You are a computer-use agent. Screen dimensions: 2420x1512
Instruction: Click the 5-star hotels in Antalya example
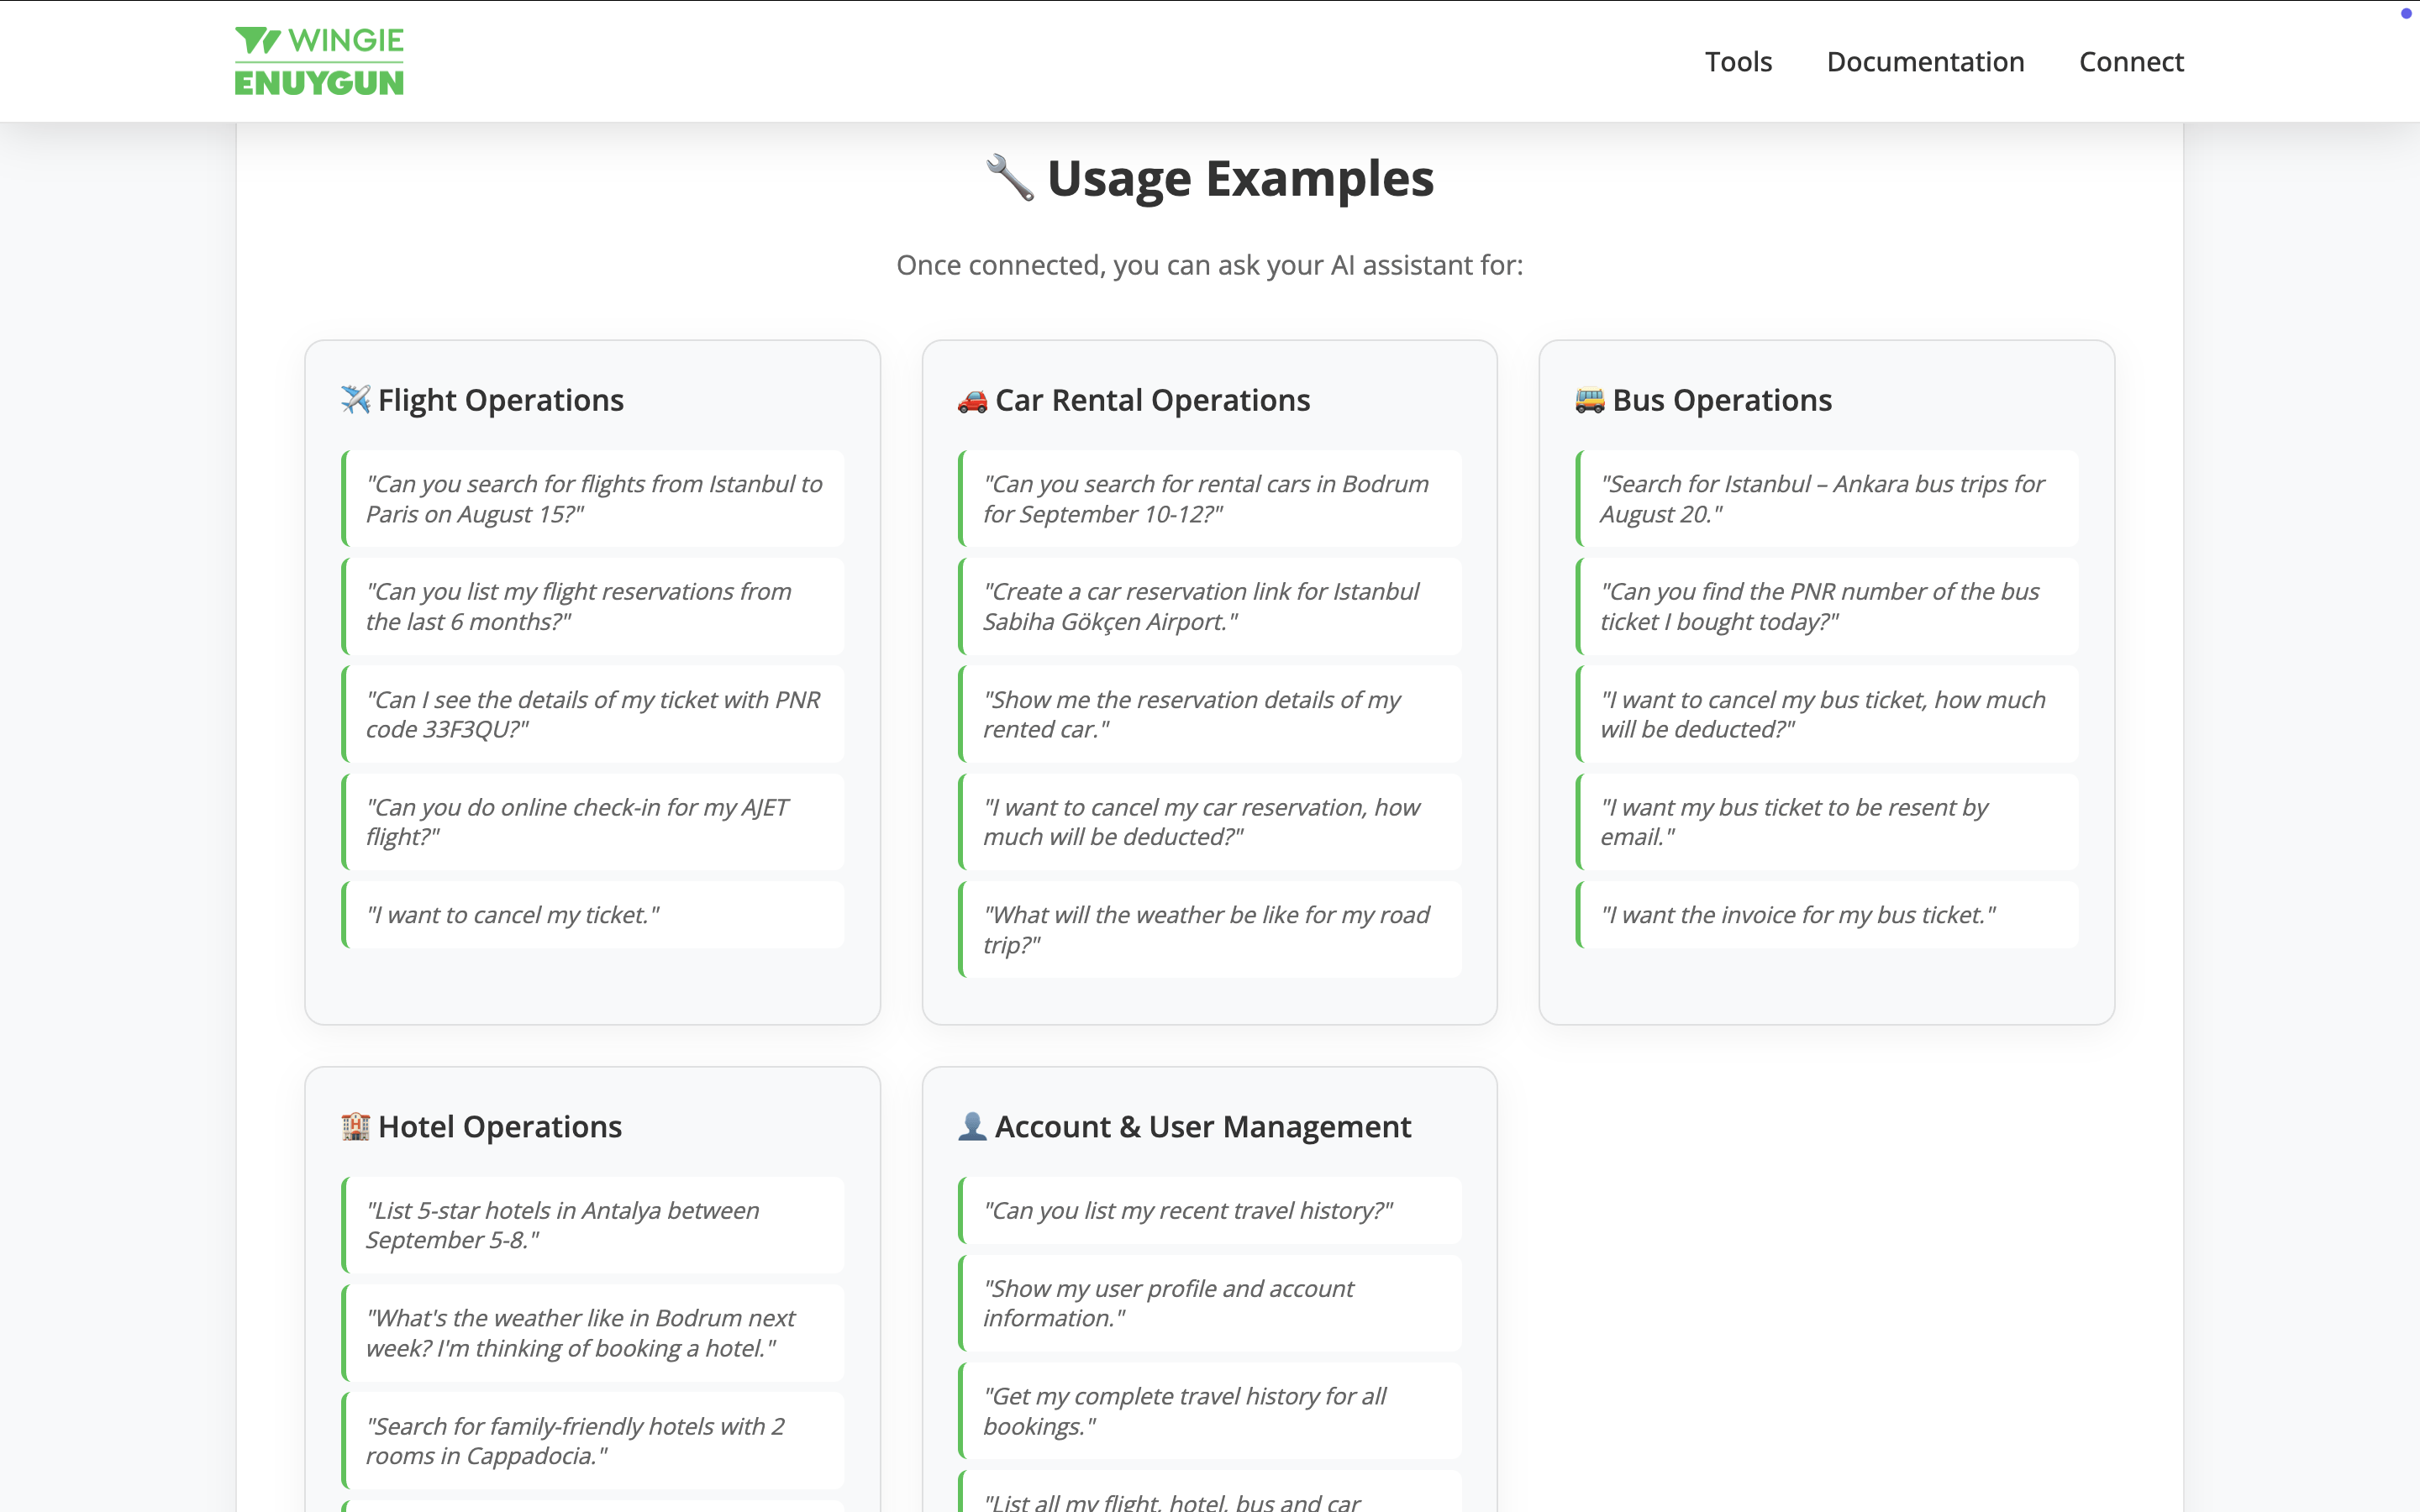point(594,1224)
